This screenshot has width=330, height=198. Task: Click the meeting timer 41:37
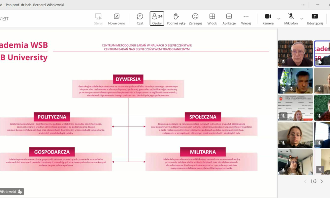(4, 19)
